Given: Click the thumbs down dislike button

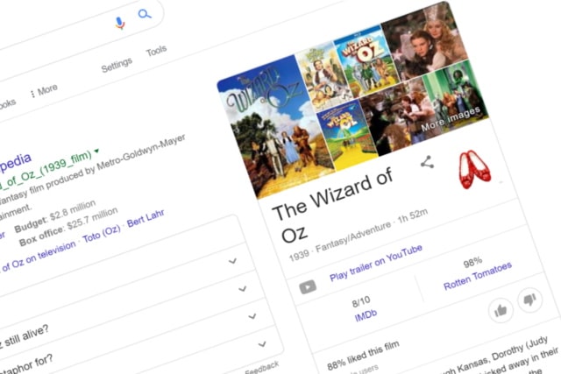Looking at the screenshot, I should pyautogui.click(x=529, y=300).
